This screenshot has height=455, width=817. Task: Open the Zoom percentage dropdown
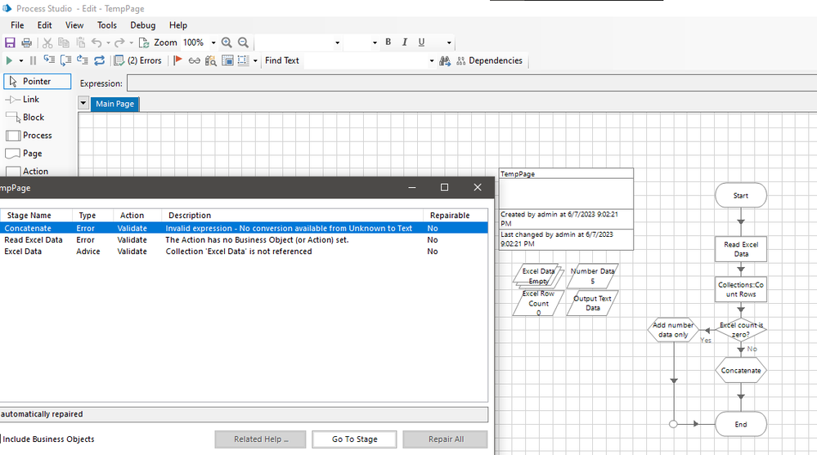213,42
